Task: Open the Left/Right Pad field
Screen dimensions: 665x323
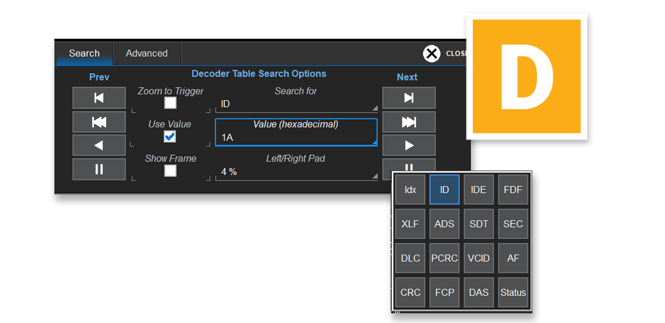Action: point(296,172)
